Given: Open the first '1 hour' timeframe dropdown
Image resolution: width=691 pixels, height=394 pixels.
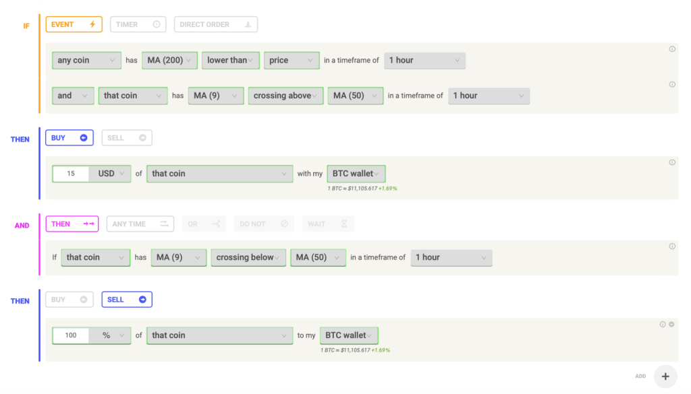Looking at the screenshot, I should [424, 61].
